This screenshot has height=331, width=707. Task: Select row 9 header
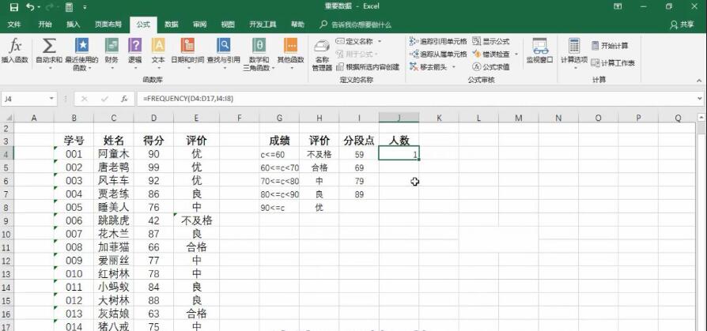(x=7, y=220)
